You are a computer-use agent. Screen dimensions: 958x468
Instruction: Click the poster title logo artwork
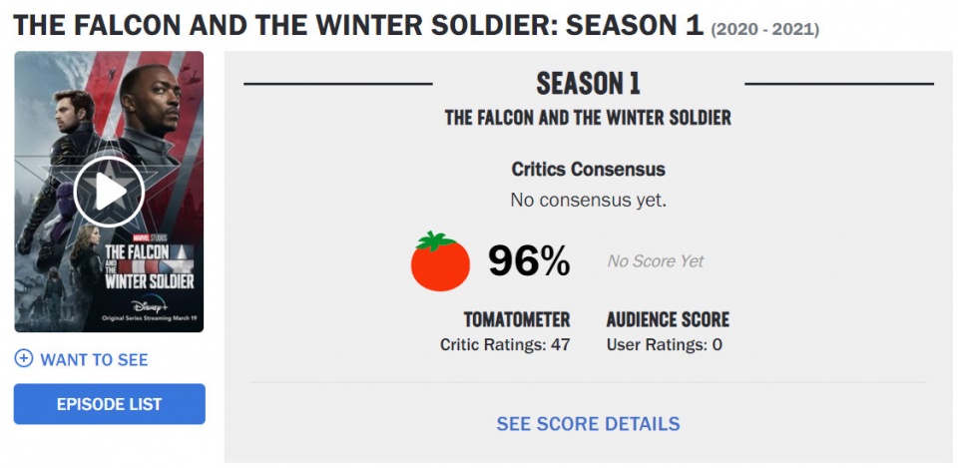point(150,266)
